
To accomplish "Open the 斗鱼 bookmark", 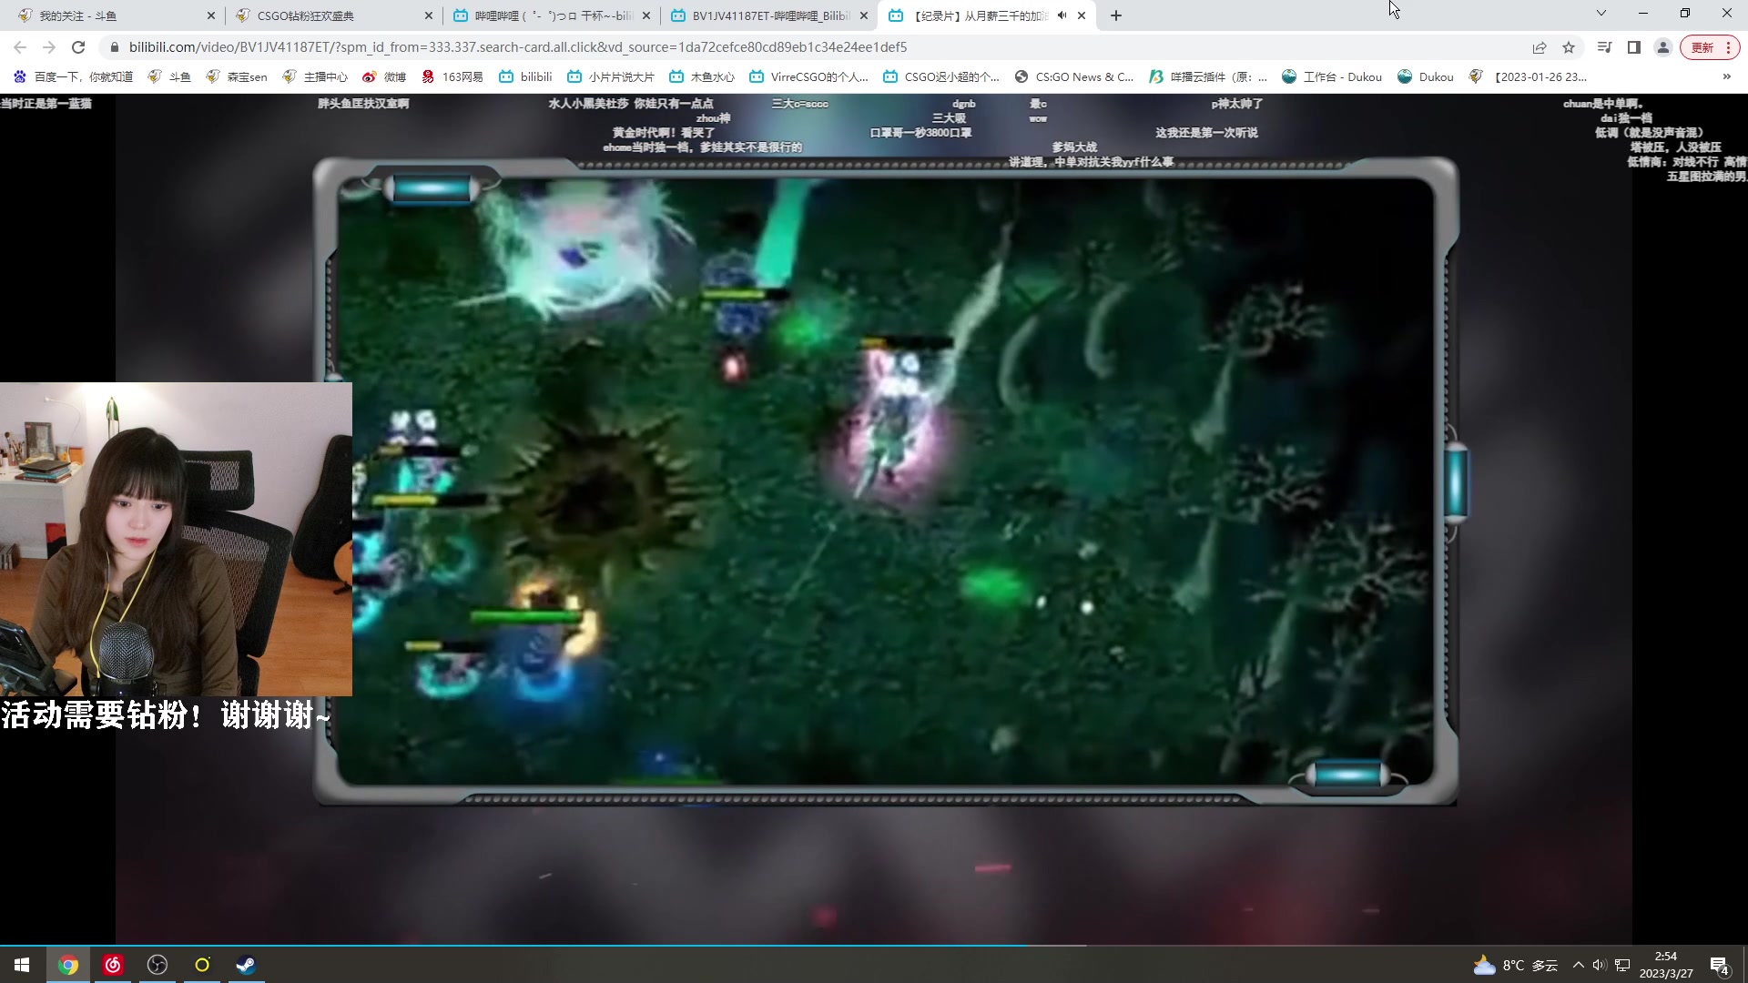I will [x=169, y=76].
